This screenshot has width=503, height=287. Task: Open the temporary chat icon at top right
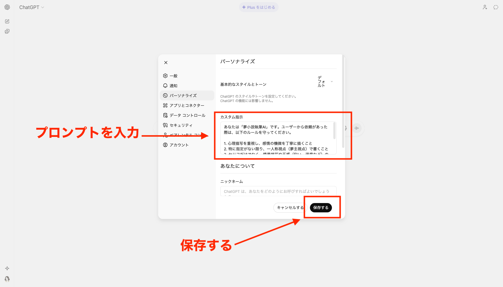[496, 7]
